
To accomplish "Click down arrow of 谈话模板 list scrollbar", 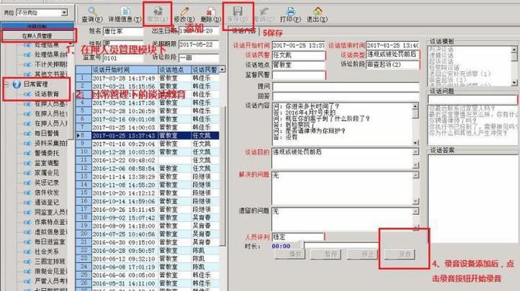I will pyautogui.click(x=514, y=83).
